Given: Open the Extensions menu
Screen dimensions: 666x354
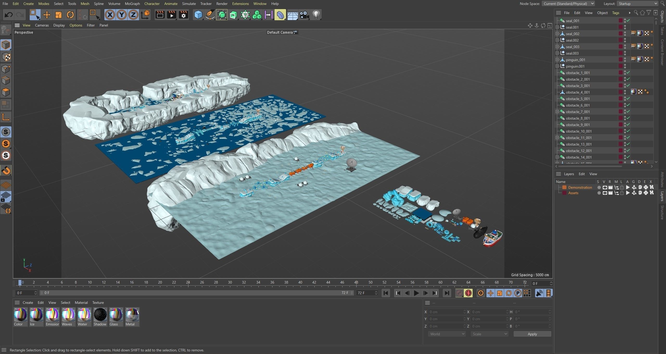Looking at the screenshot, I should [x=240, y=4].
